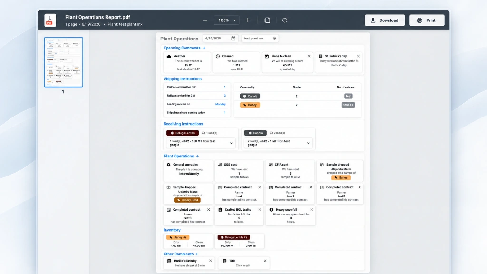Add a new Openning Comment with plus
The height and width of the screenshot is (274, 487).
204,48
